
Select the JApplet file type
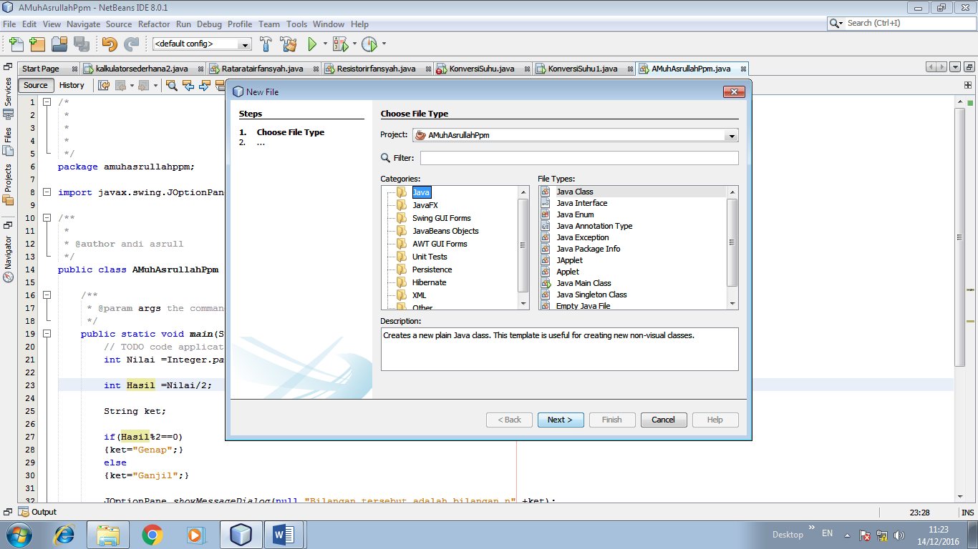coord(569,260)
